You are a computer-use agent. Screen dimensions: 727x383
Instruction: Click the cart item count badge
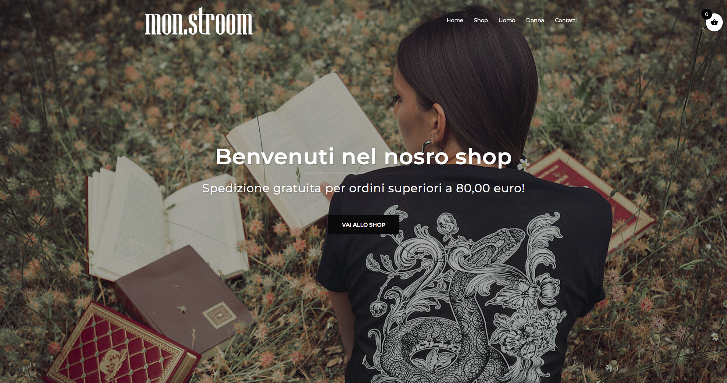click(x=707, y=14)
